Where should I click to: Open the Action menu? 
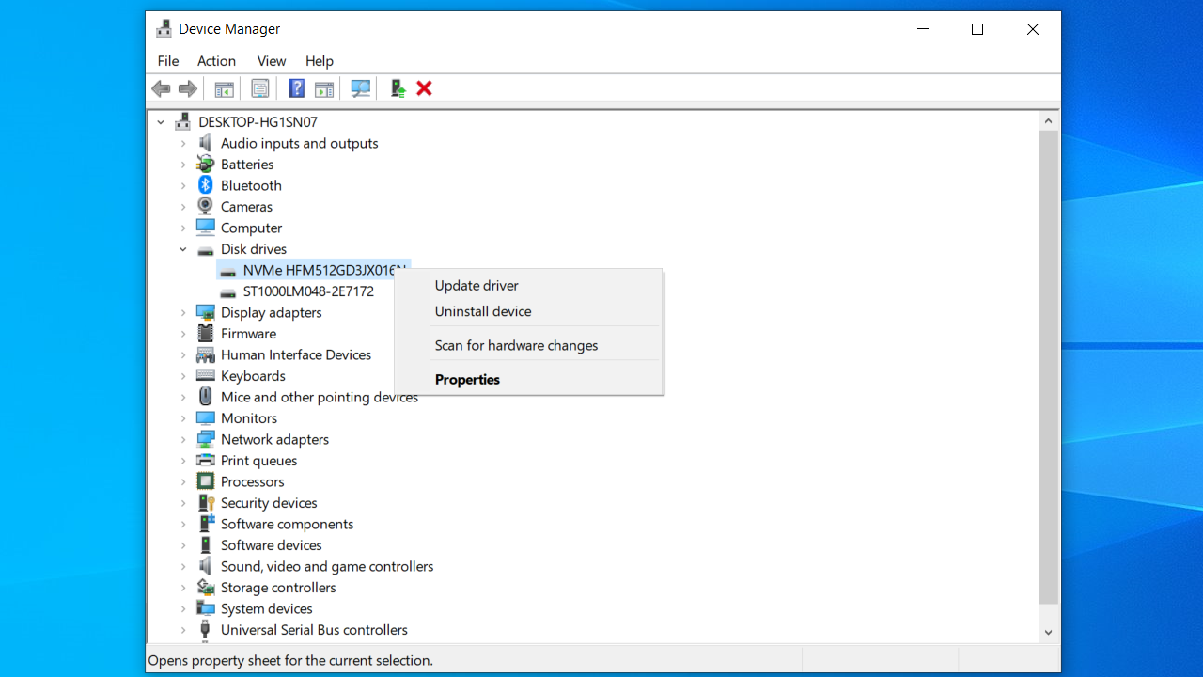[216, 61]
